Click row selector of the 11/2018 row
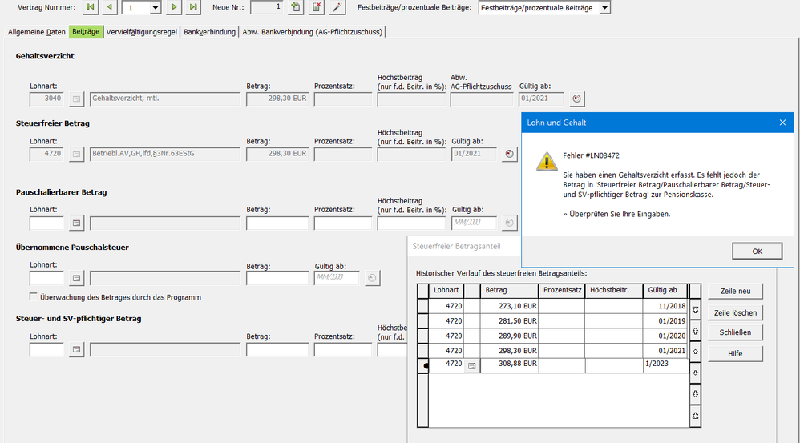This screenshot has width=800, height=443. coord(423,306)
